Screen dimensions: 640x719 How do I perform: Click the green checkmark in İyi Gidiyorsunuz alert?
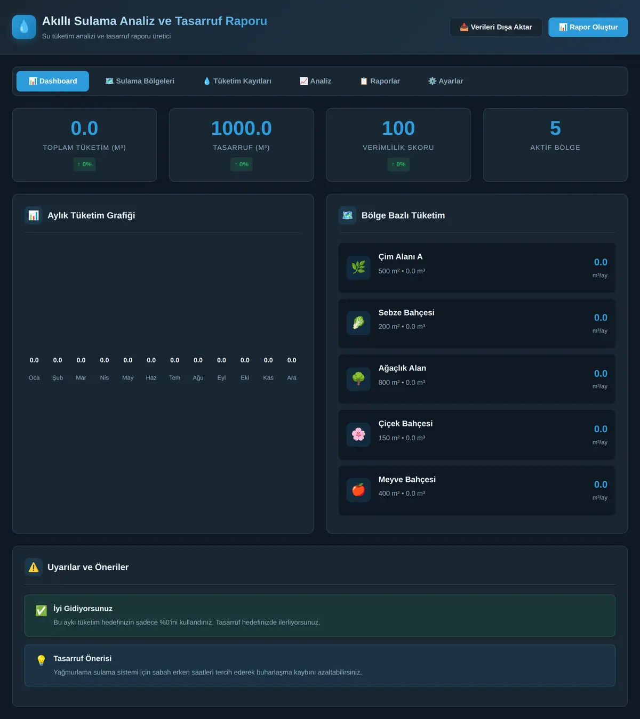tap(41, 611)
